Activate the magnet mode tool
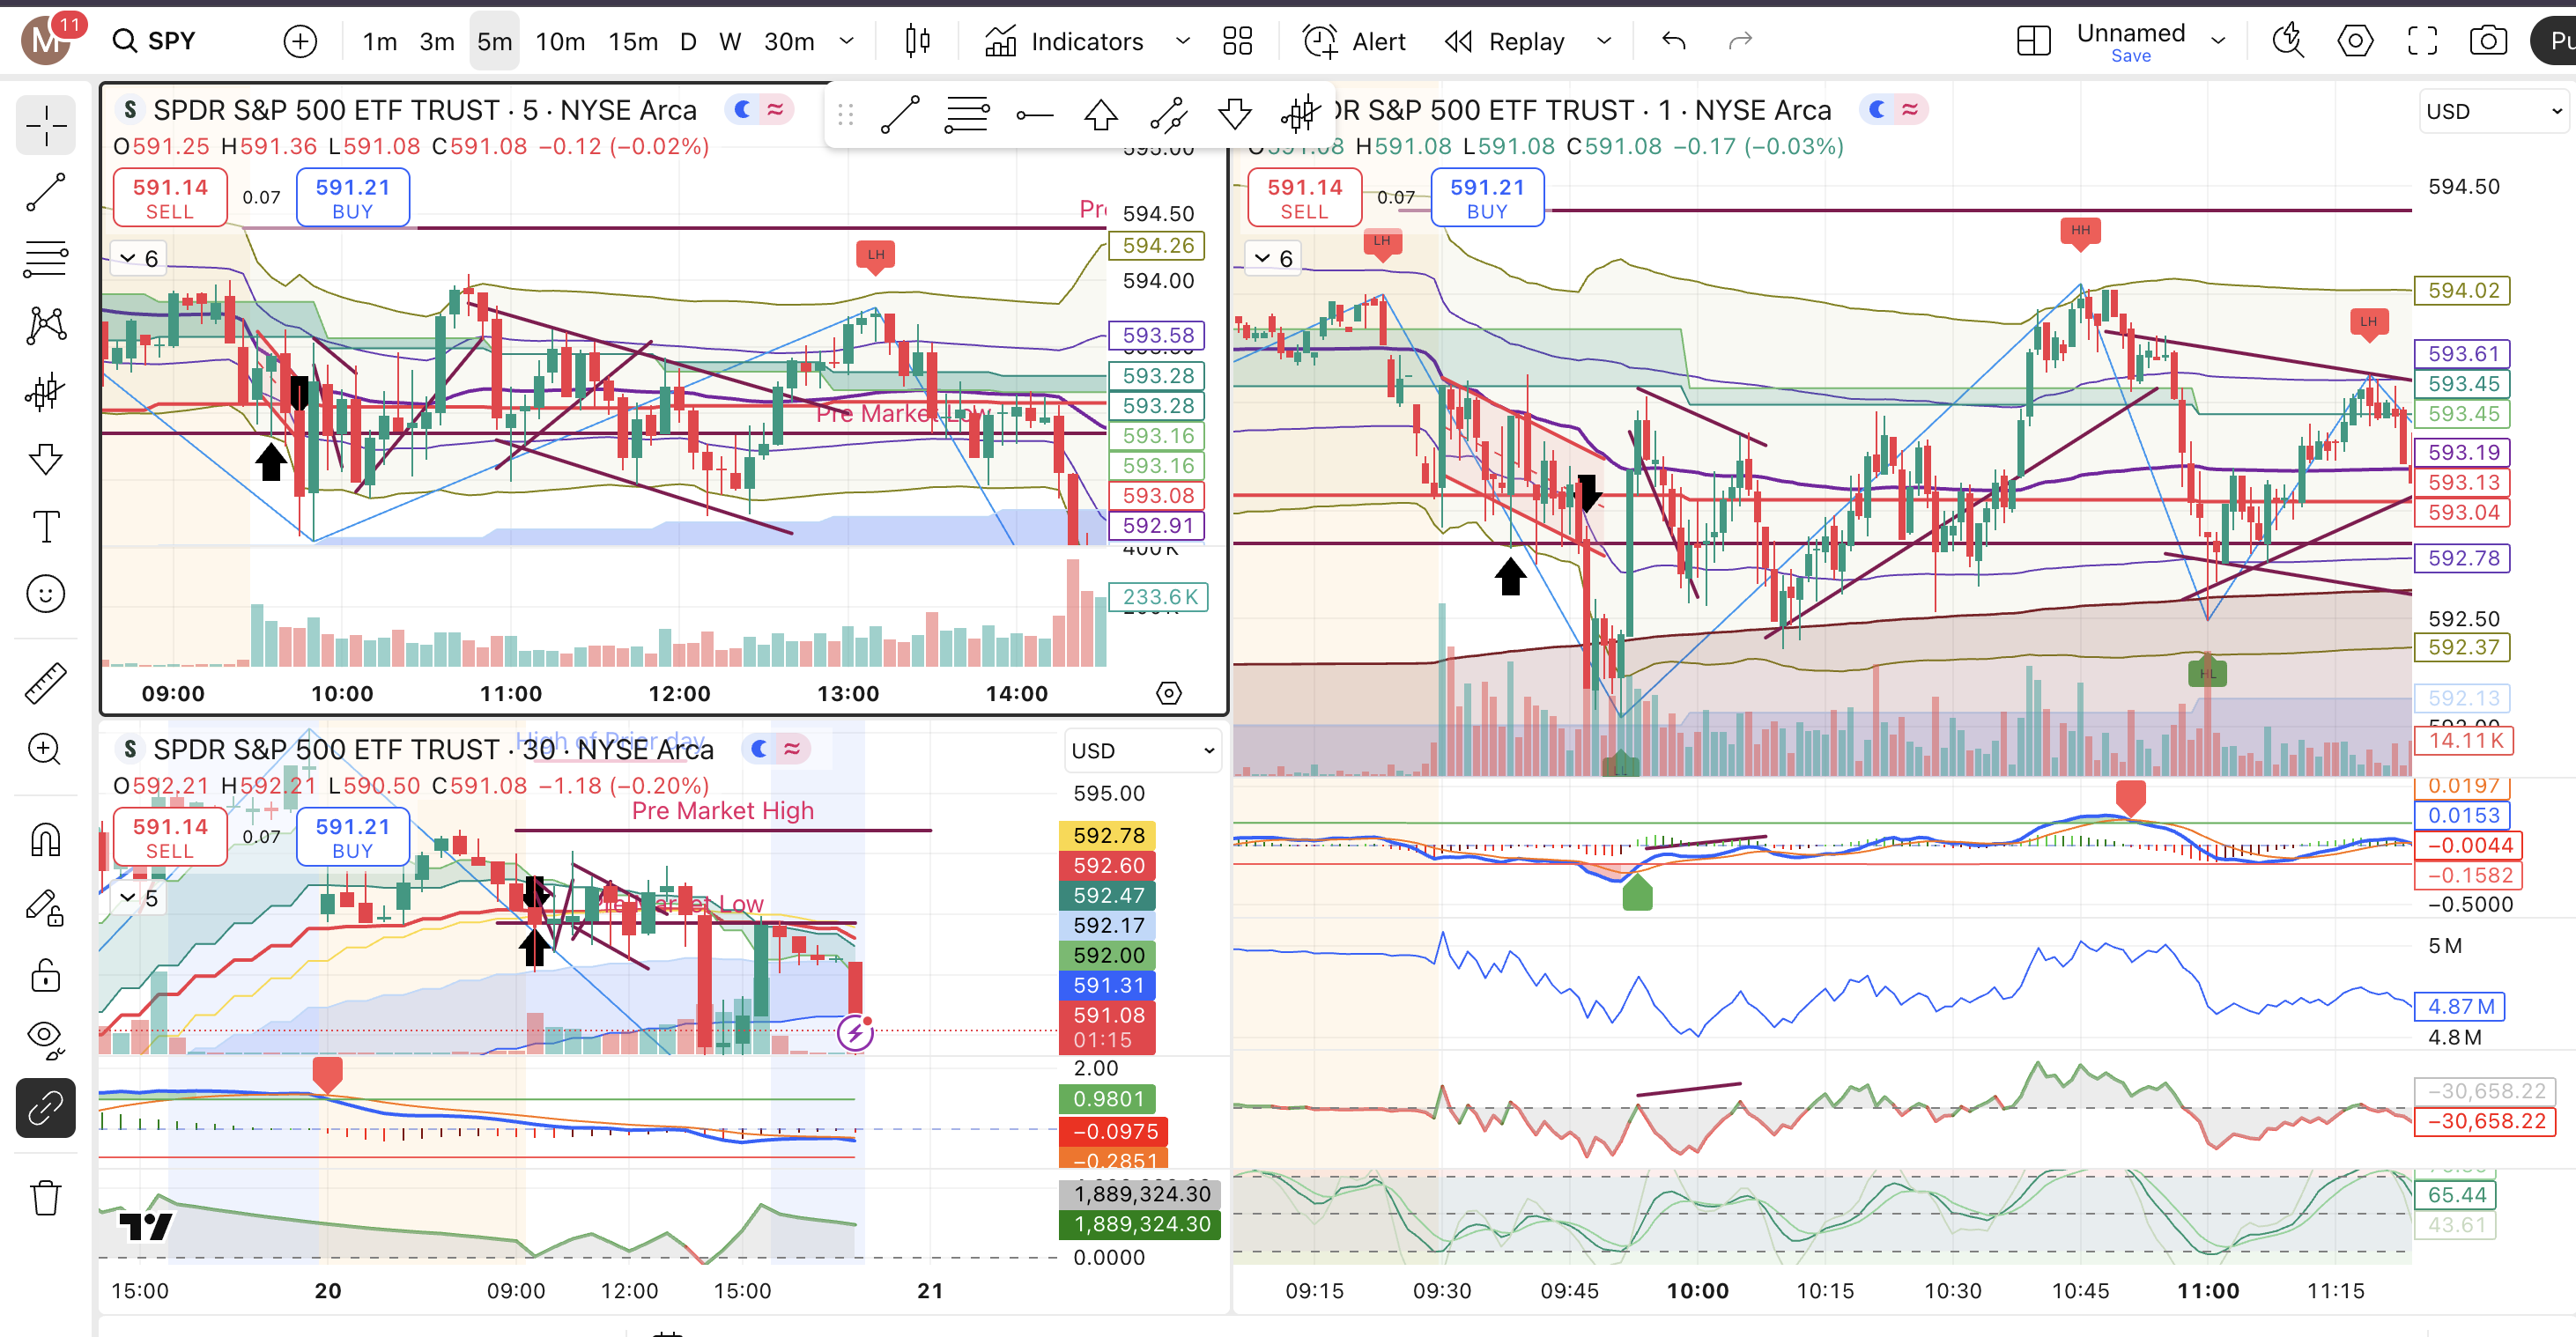Image resolution: width=2576 pixels, height=1337 pixels. click(x=45, y=839)
